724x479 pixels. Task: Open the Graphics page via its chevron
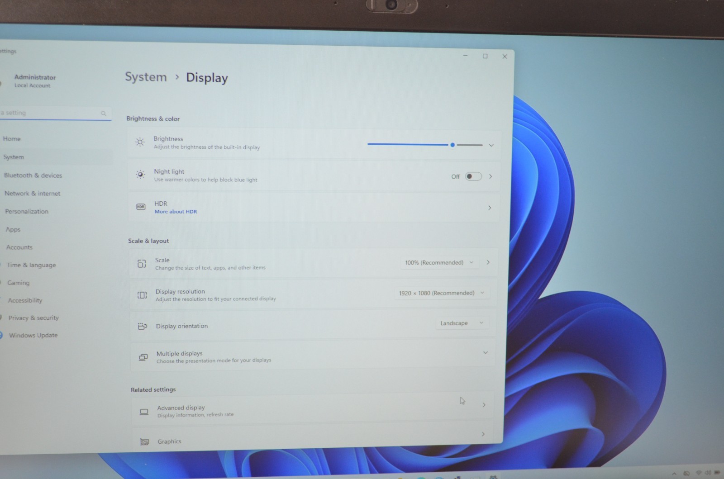(483, 434)
